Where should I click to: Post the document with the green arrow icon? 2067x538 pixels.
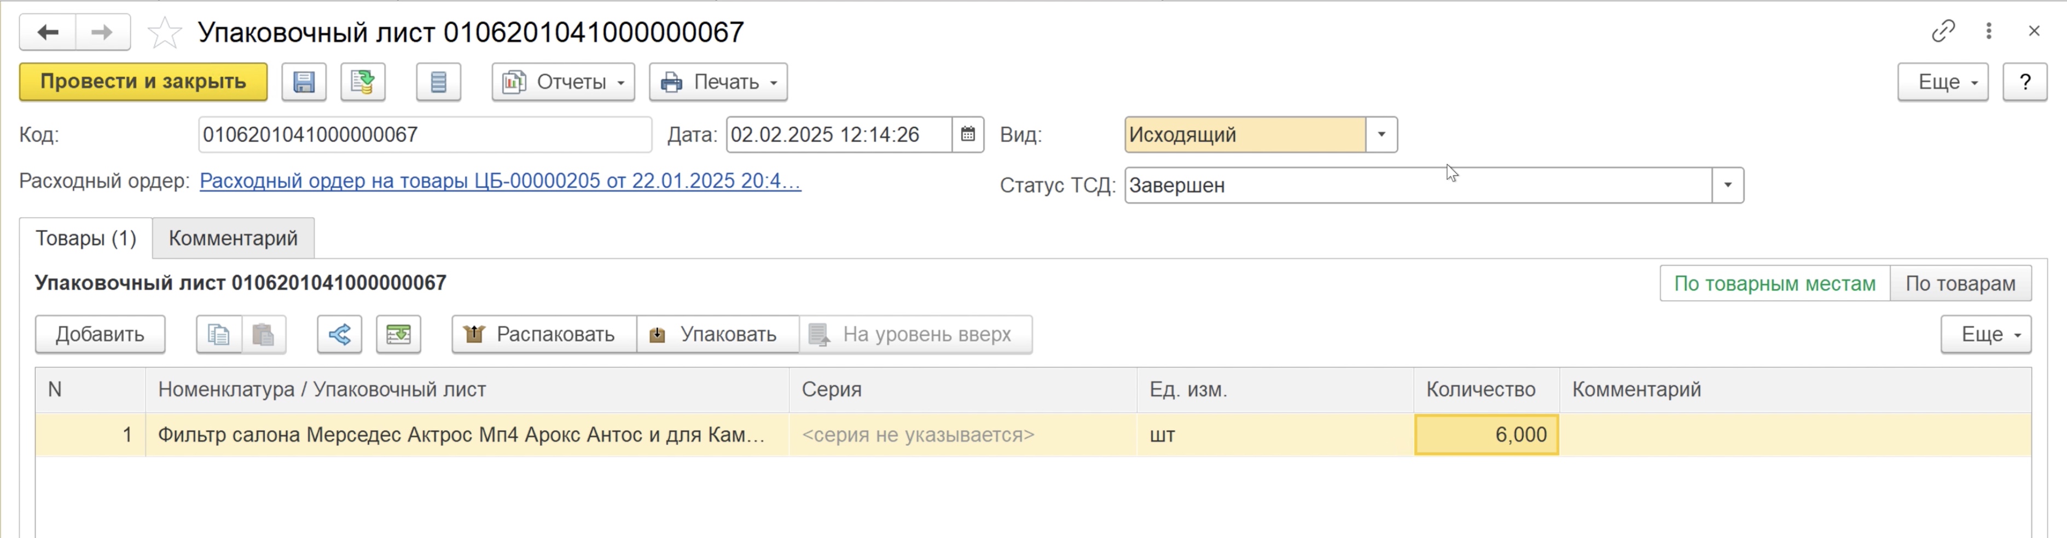tap(363, 82)
